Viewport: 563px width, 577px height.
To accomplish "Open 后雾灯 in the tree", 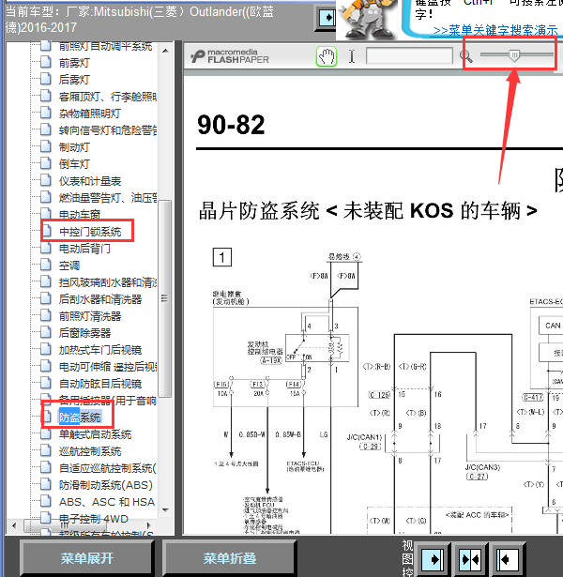I will [x=74, y=80].
